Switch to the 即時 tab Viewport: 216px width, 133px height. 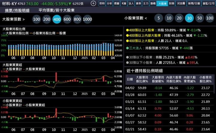click(x=102, y=4)
